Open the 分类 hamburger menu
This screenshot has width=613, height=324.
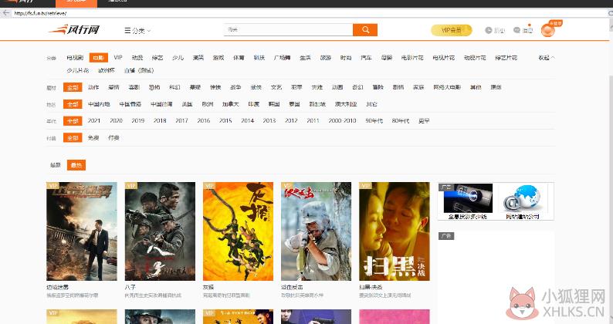(x=137, y=31)
